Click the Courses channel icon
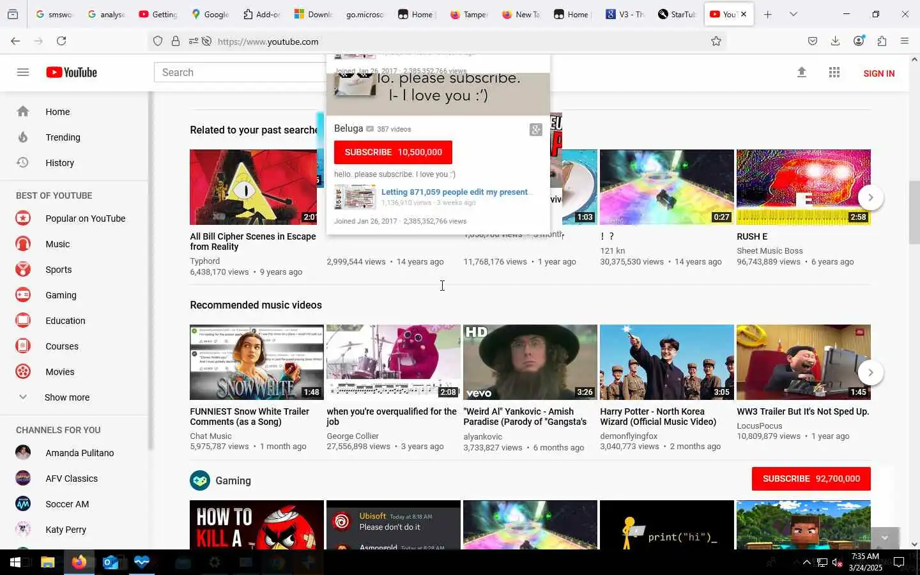 23,346
